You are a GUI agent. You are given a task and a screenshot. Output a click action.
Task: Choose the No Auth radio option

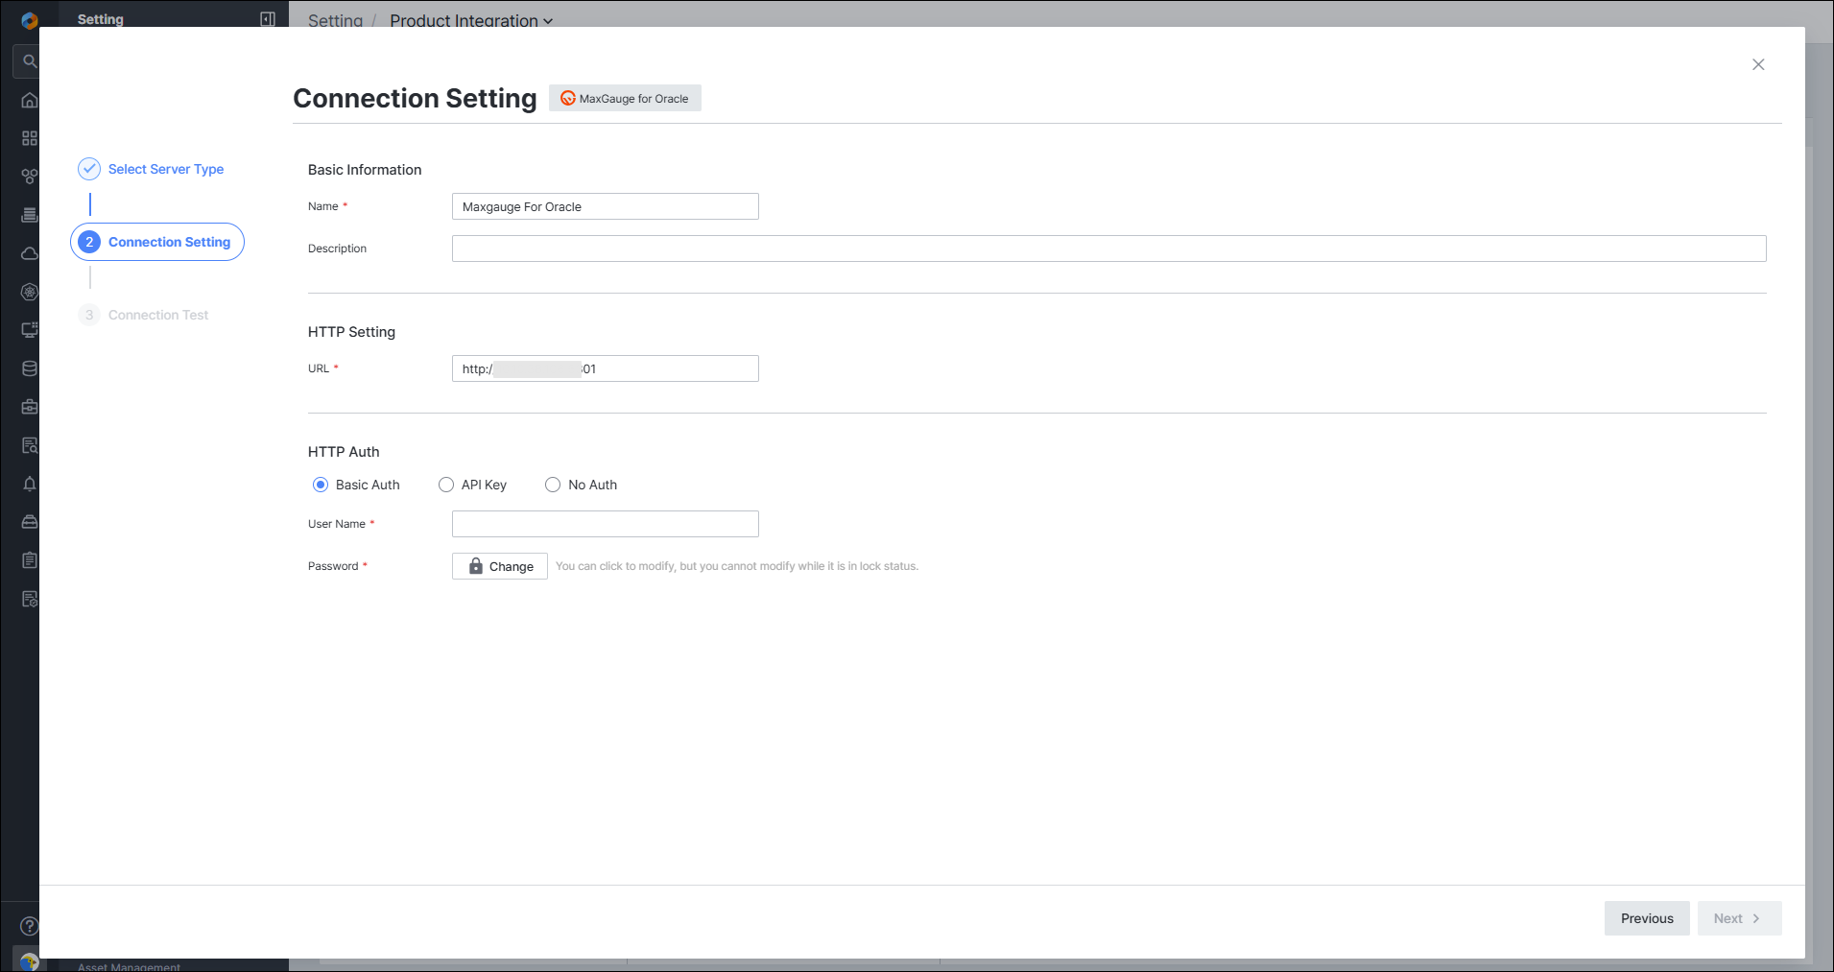pos(553,485)
